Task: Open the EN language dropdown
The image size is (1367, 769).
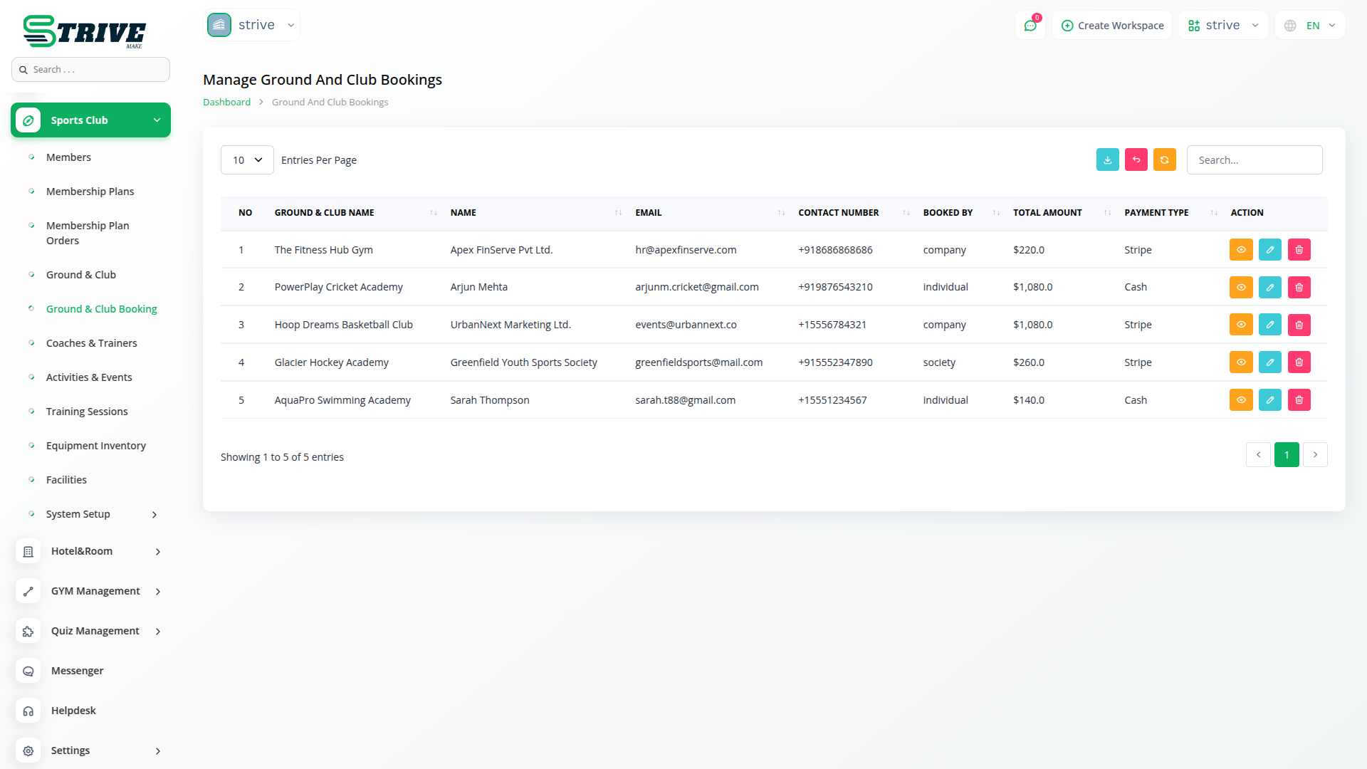Action: click(x=1311, y=26)
